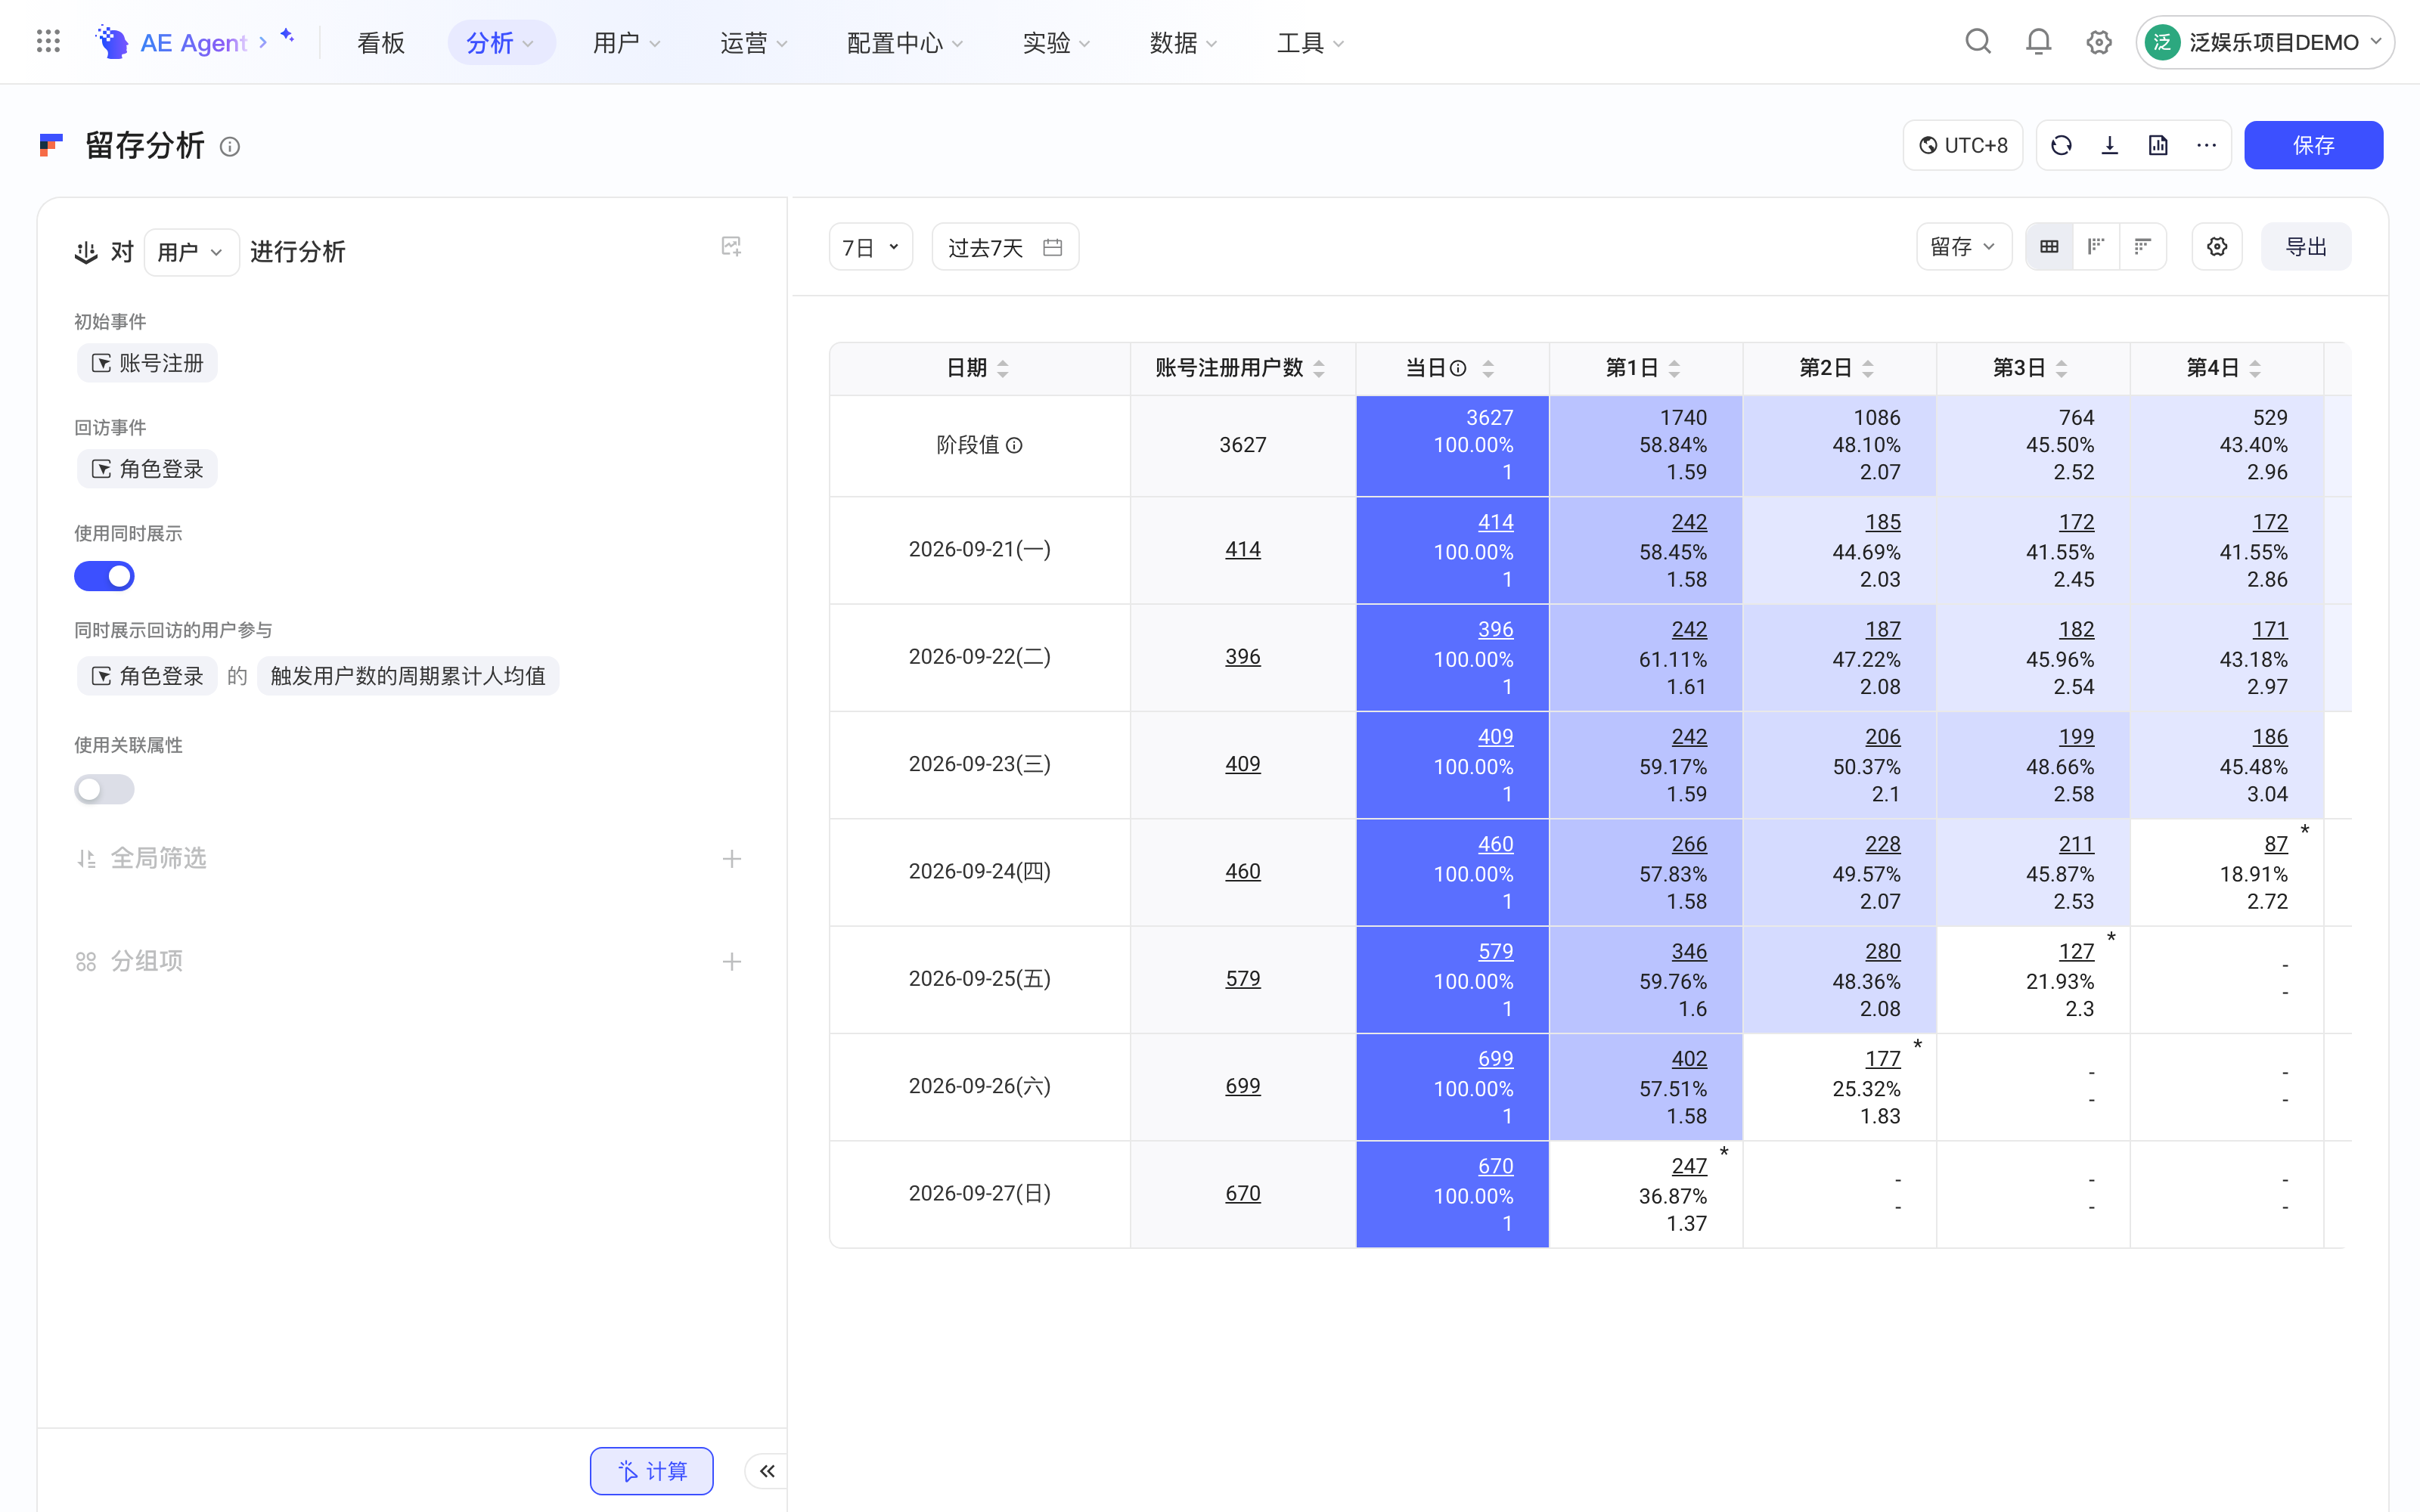Click the 计算 button
Viewport: 2420px width, 1512px height.
[x=652, y=1471]
